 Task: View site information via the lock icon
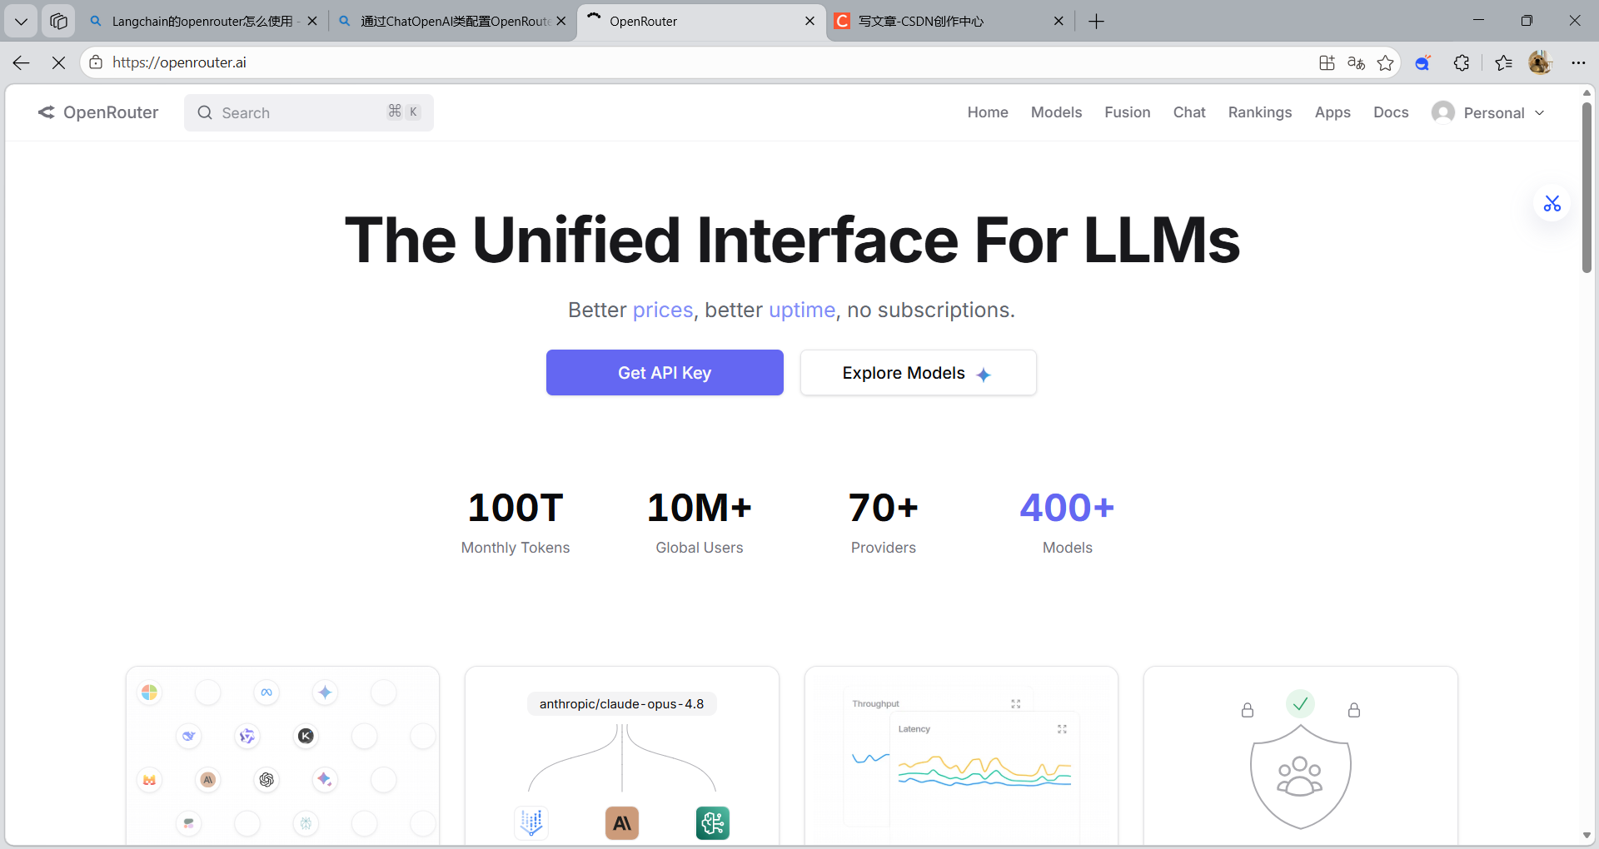coord(96,62)
